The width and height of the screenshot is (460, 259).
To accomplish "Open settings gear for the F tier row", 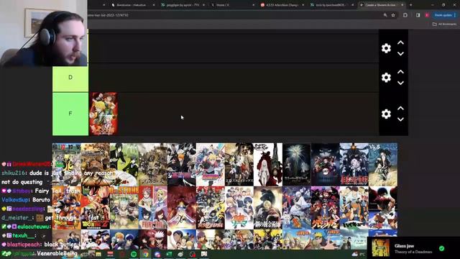I will tap(386, 114).
